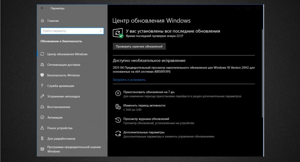The image size is (300, 162).
Task: Click the Центр обновления Windows page title
Action: [151, 20]
